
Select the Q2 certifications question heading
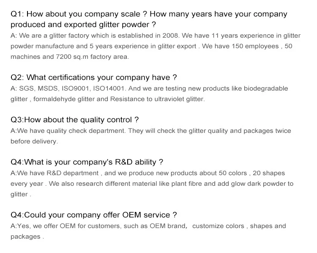point(93,77)
